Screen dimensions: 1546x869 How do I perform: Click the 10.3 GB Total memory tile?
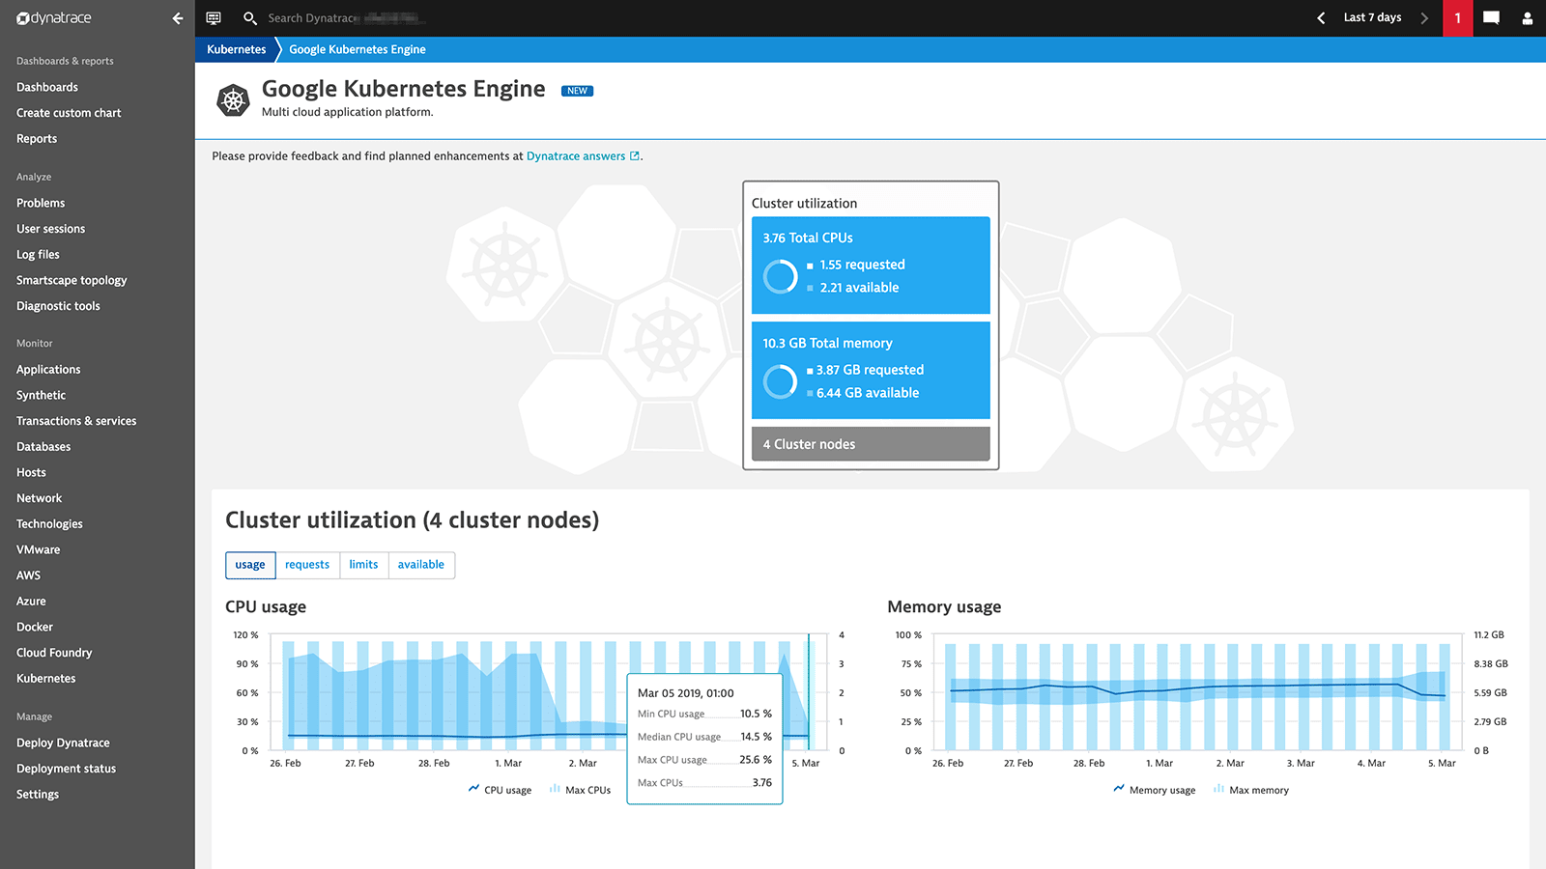pyautogui.click(x=871, y=370)
